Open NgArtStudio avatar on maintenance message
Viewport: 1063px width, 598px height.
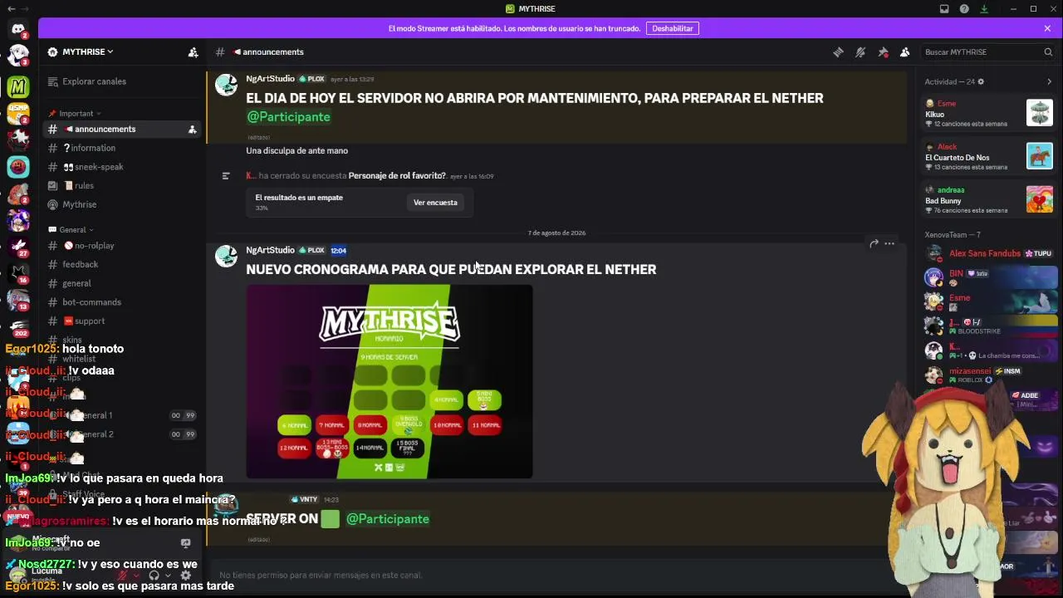(226, 85)
